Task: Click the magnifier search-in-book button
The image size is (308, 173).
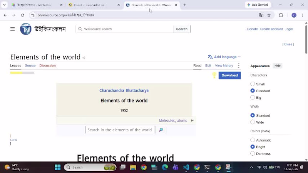Action: coord(161,130)
